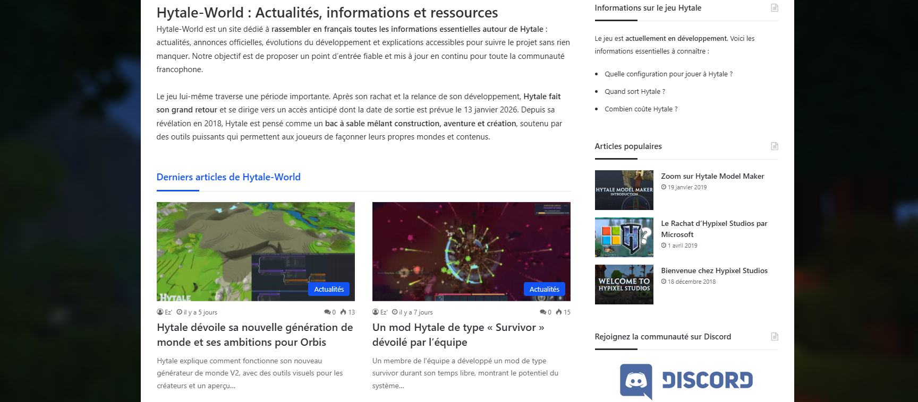
Task: Click the Discord logo banner
Action: coord(686,381)
